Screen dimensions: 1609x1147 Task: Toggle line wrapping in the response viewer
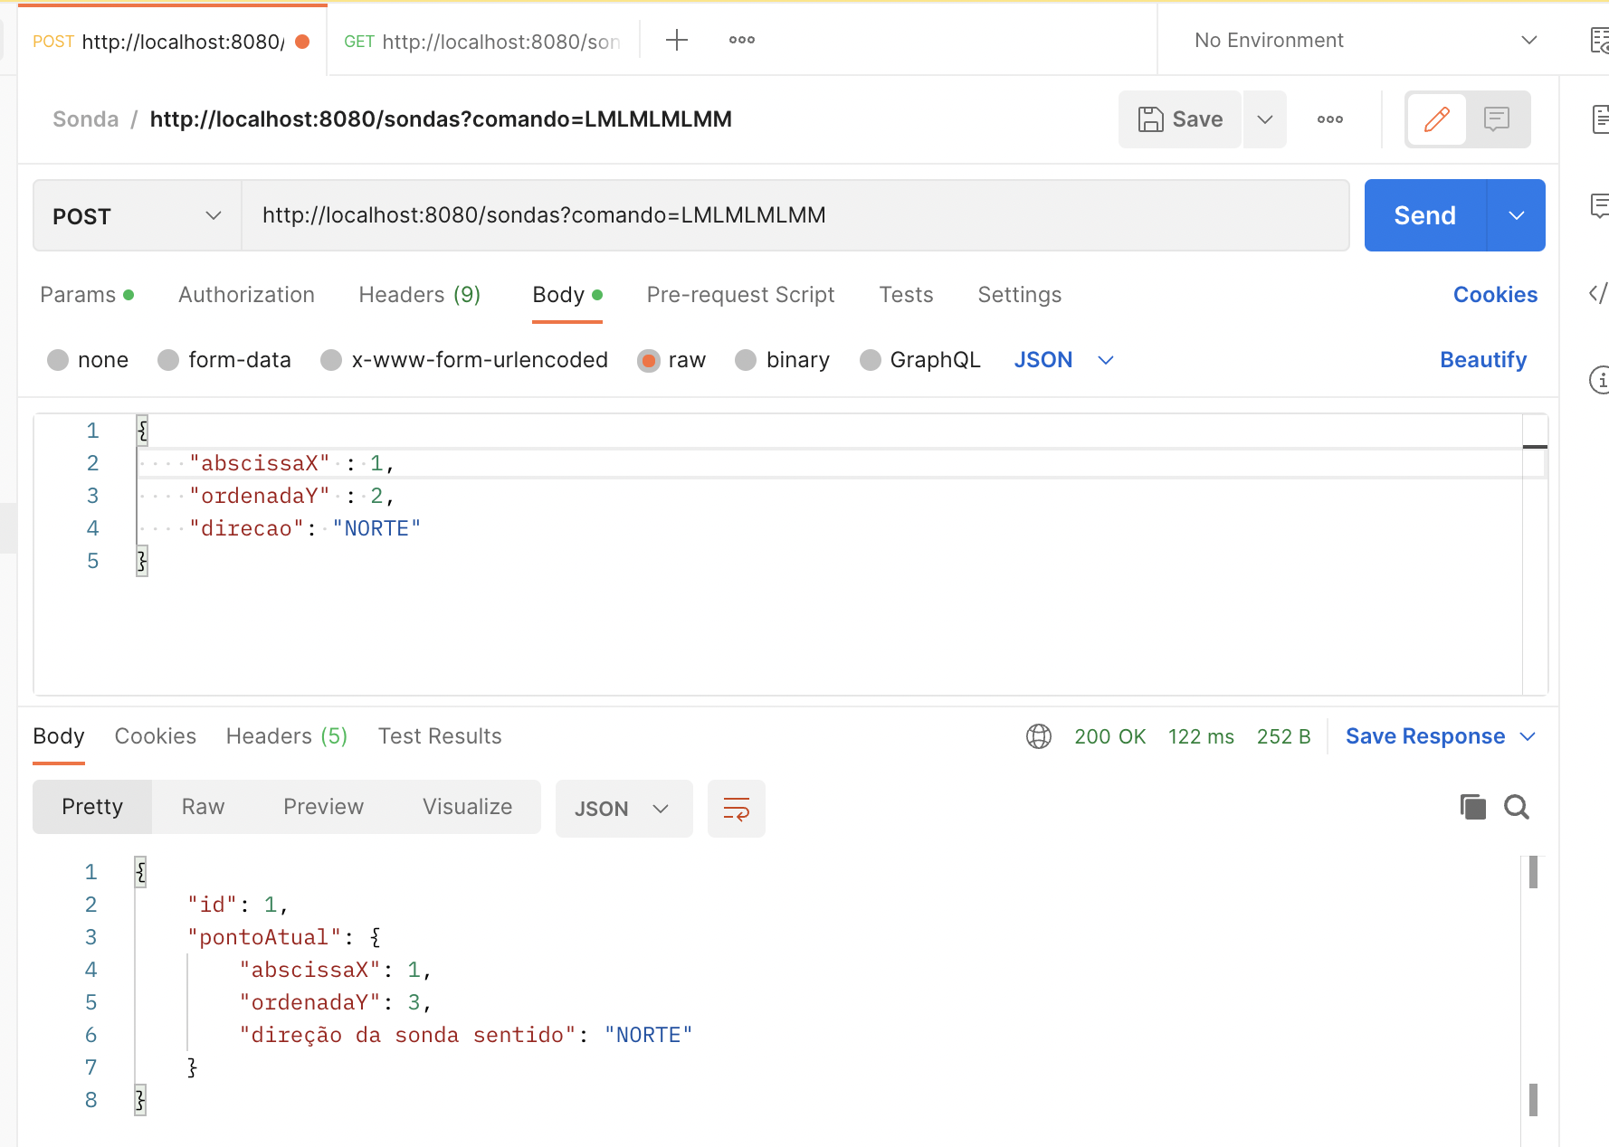tap(736, 808)
